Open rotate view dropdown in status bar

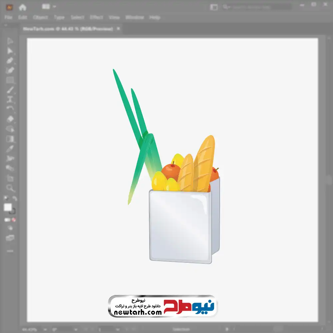pos(76,330)
